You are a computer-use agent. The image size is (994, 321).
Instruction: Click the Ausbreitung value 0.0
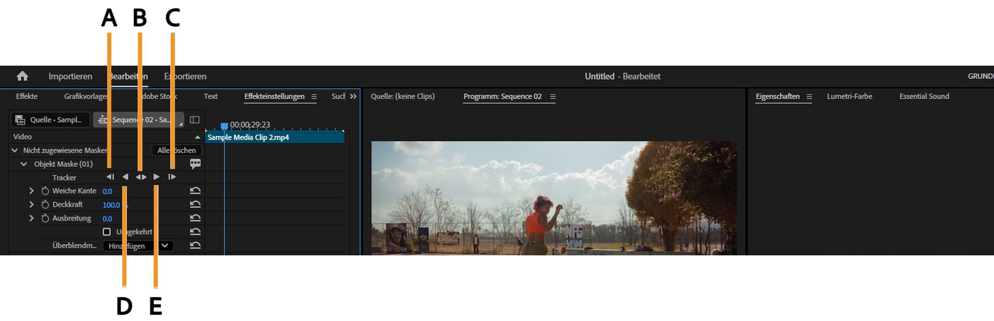coord(107,219)
